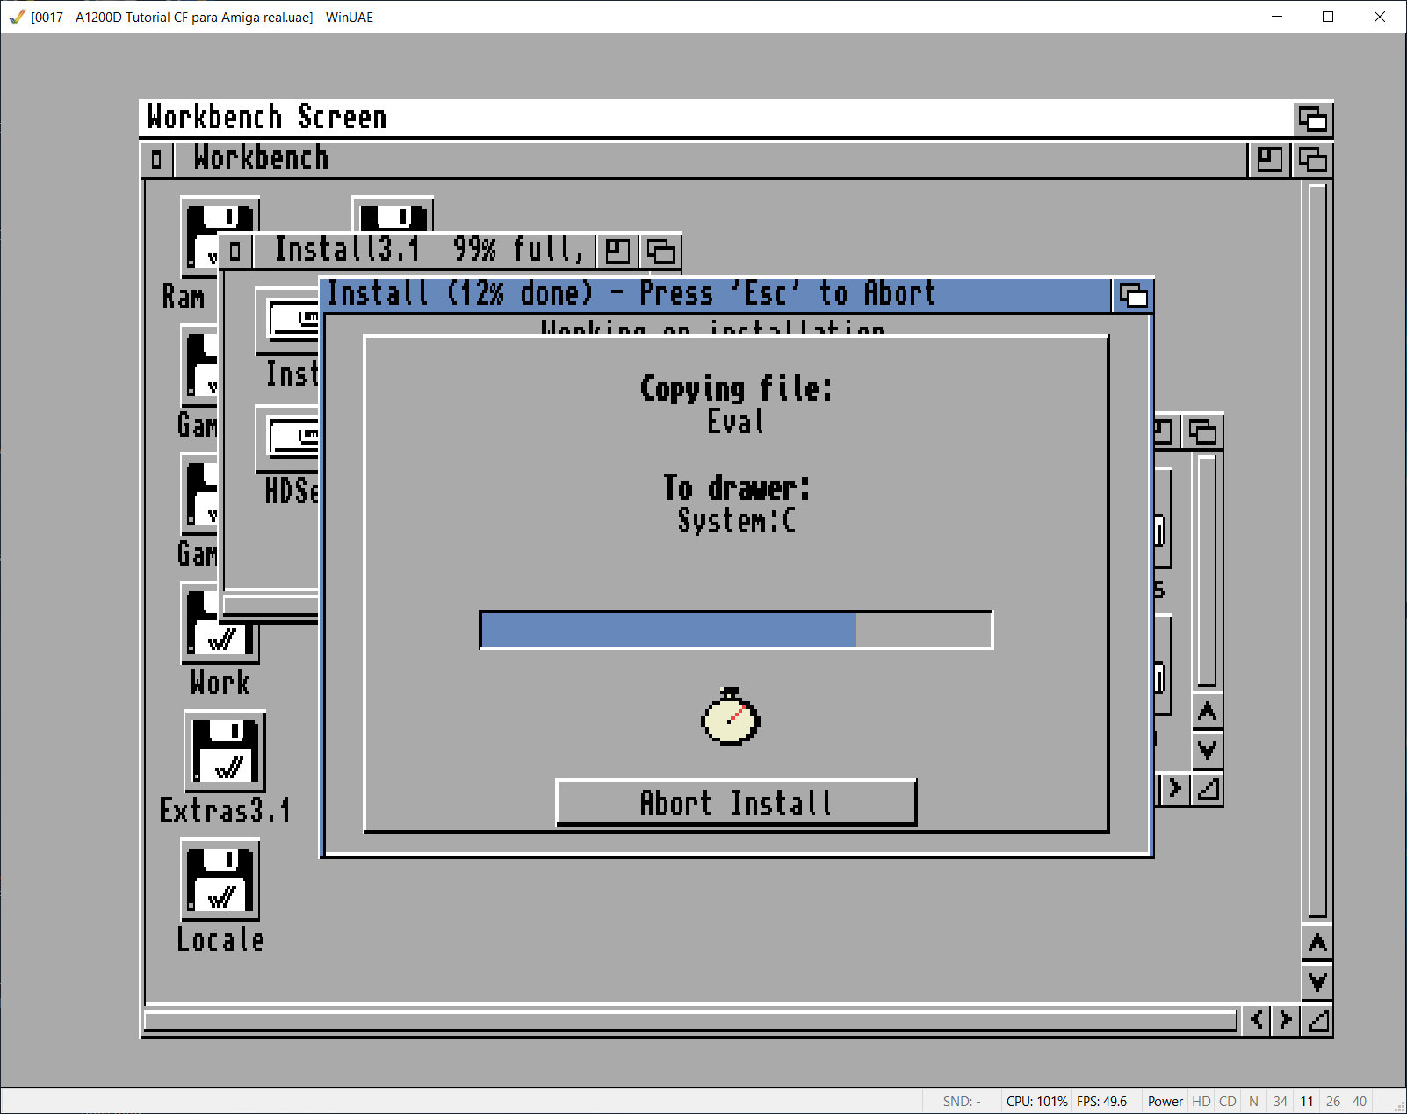The height and width of the screenshot is (1114, 1407).
Task: Click the stopwatch busy icon
Action: (731, 717)
